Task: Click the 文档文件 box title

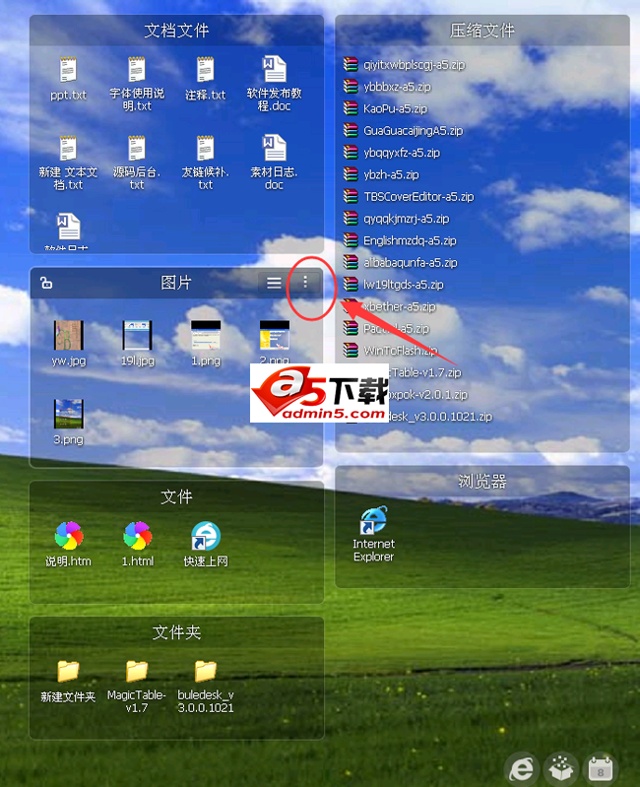Action: 176,31
